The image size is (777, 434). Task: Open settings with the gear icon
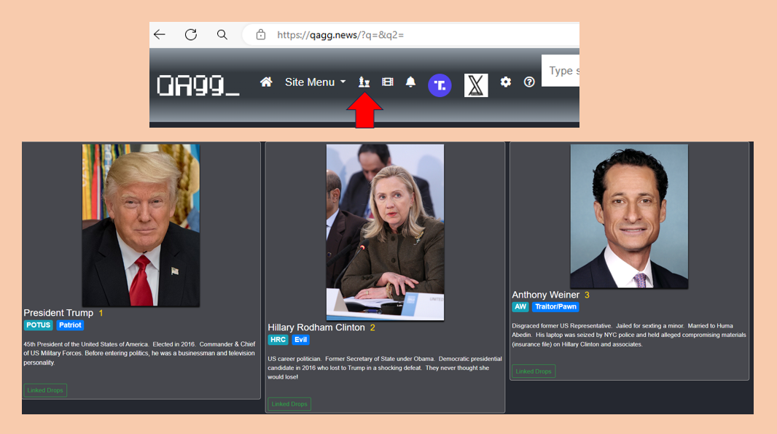506,82
